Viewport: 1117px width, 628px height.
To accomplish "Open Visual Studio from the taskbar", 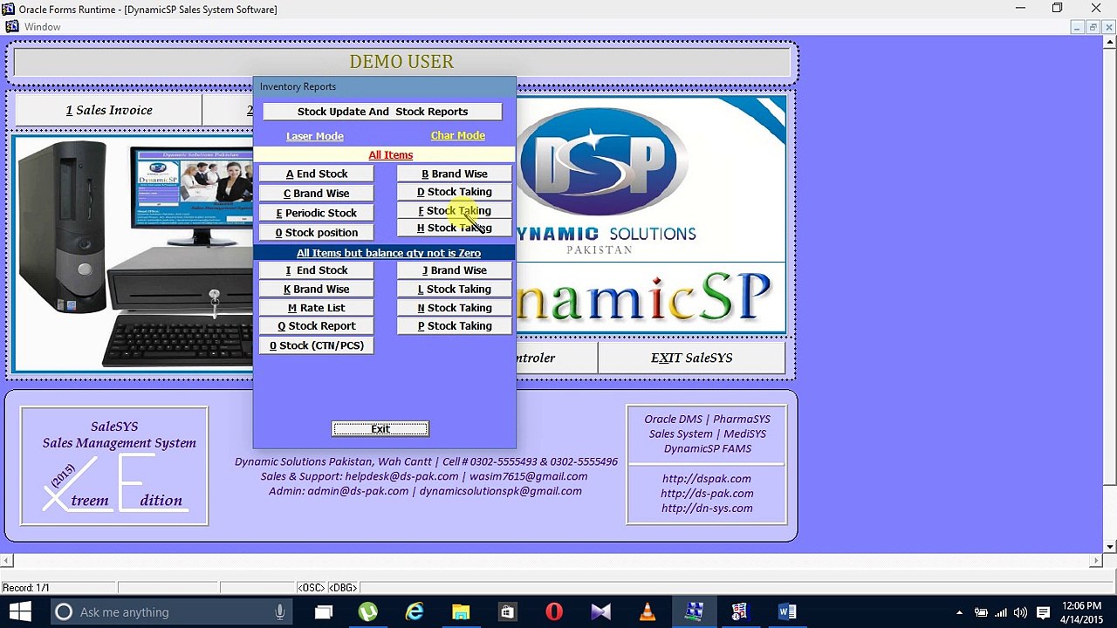I will (600, 612).
